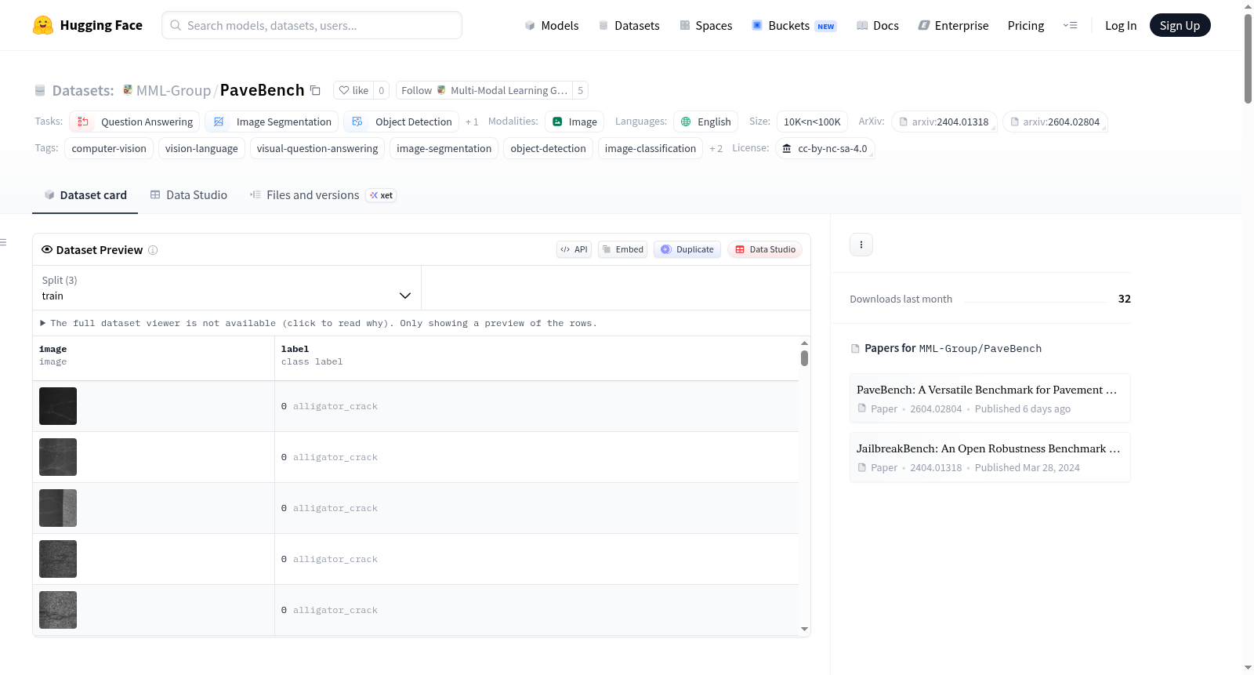Click the API button

[574, 249]
